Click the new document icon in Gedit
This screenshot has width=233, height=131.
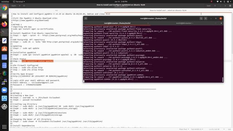point(24,6)
